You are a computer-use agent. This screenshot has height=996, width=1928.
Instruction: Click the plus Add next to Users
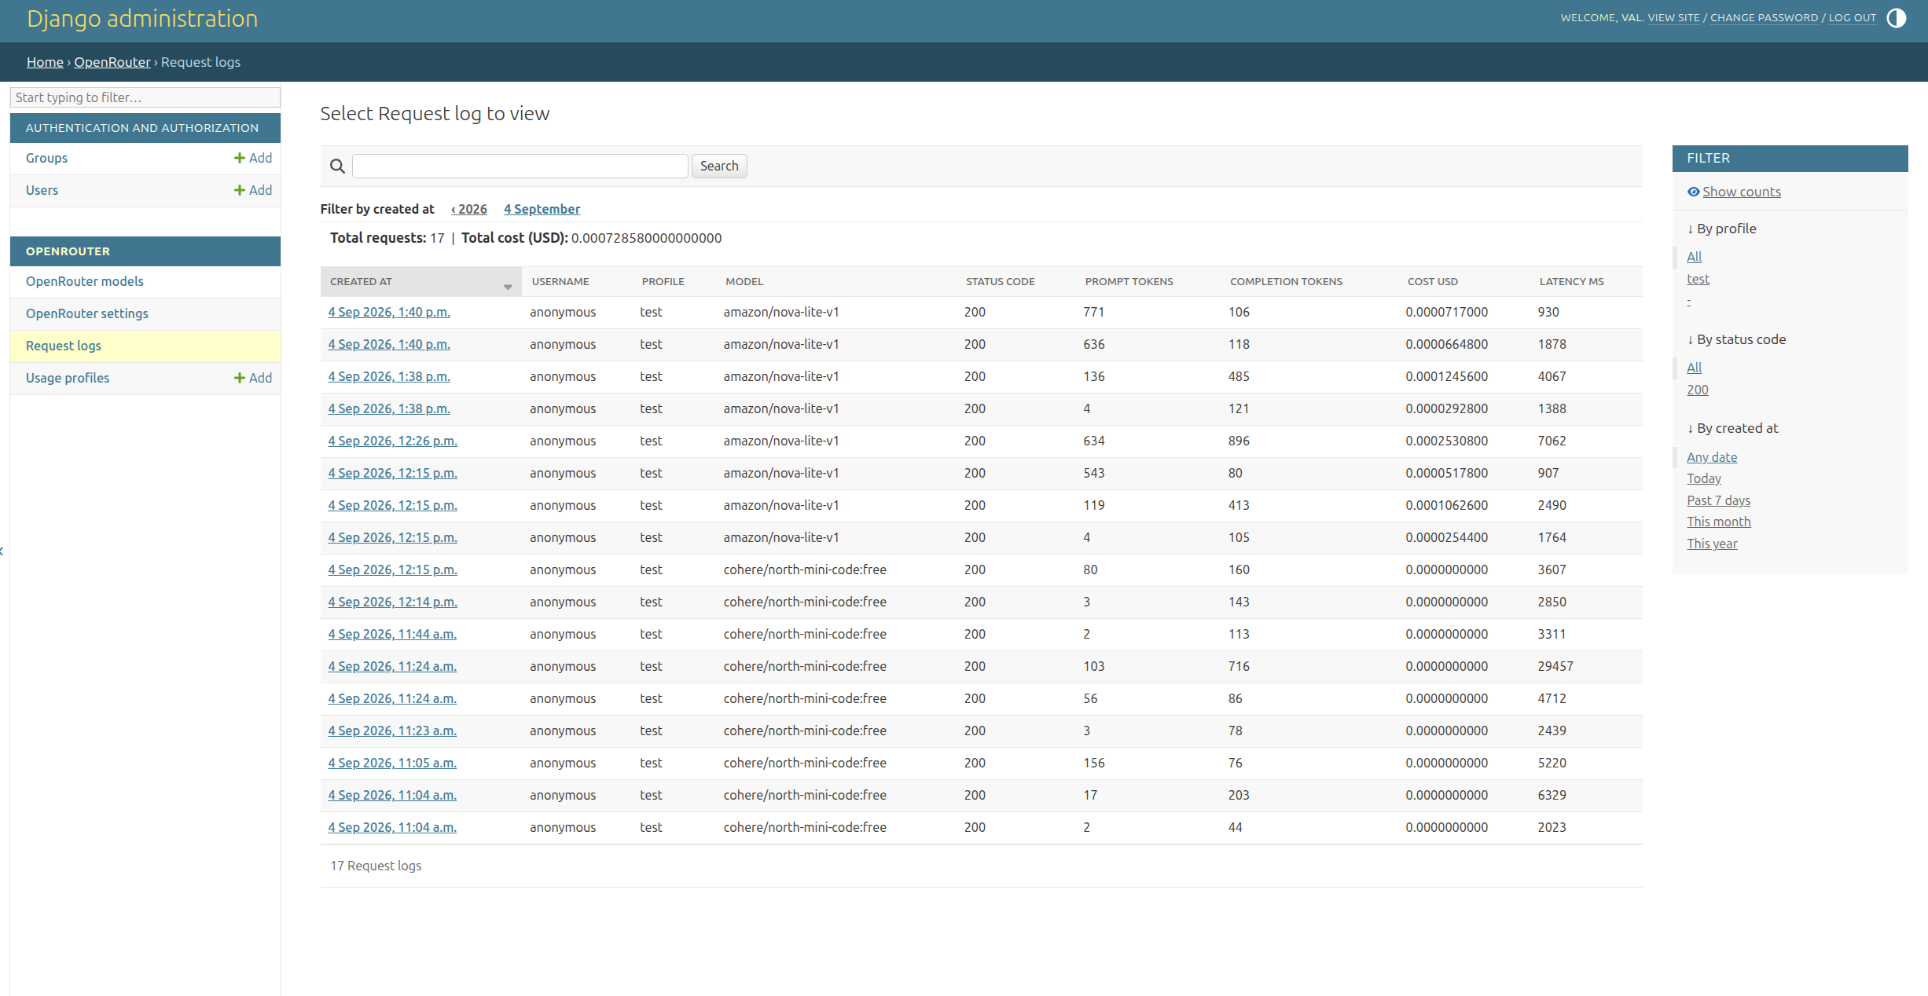[x=252, y=190]
